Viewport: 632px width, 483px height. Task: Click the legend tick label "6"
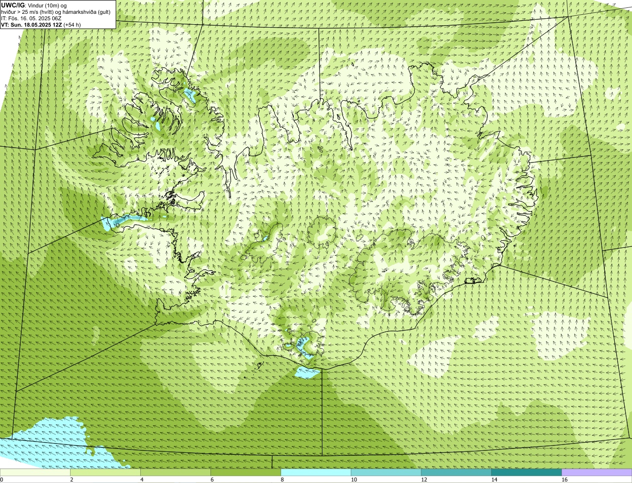click(x=212, y=480)
